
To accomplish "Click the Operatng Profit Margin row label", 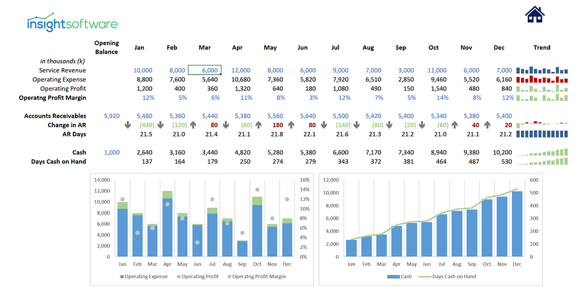I will click(x=52, y=98).
